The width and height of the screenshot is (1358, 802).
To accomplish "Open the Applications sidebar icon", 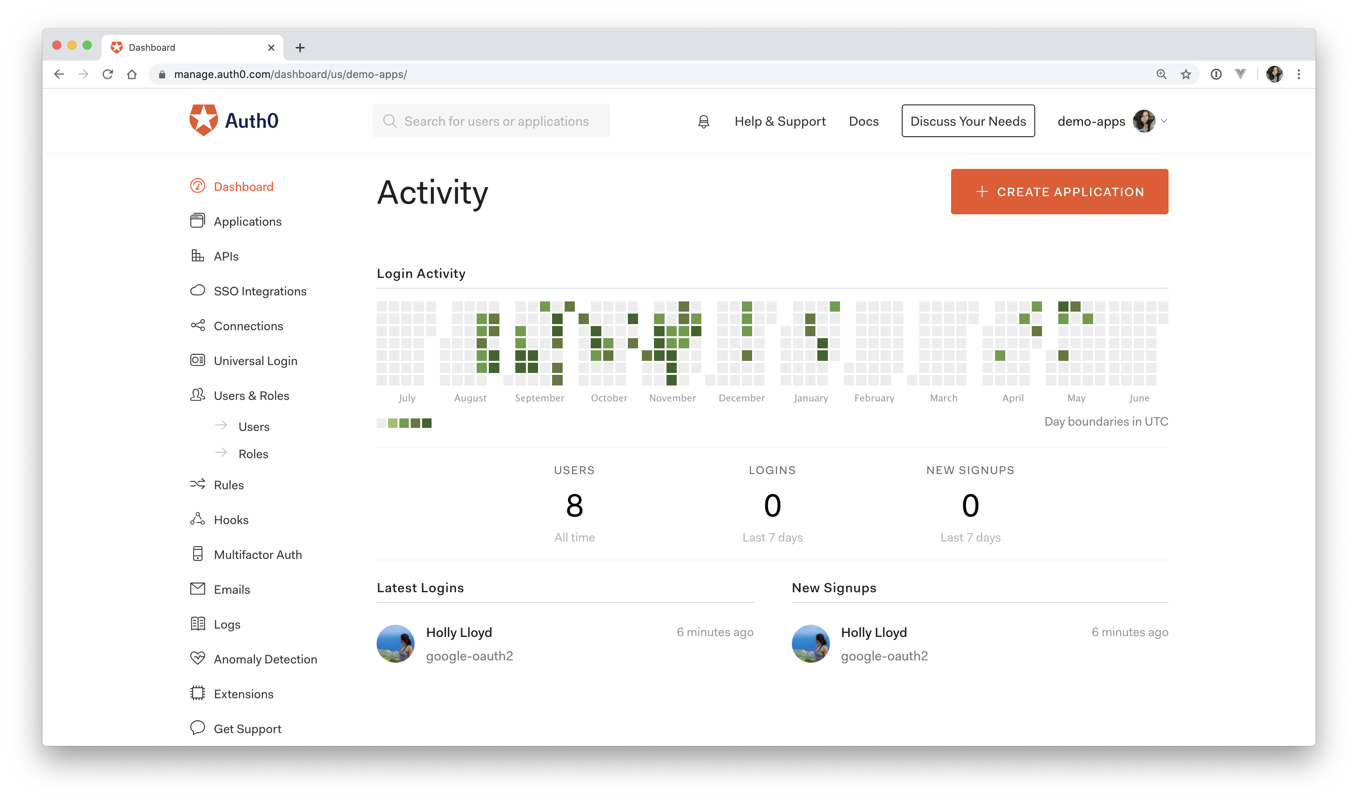I will pyautogui.click(x=197, y=221).
